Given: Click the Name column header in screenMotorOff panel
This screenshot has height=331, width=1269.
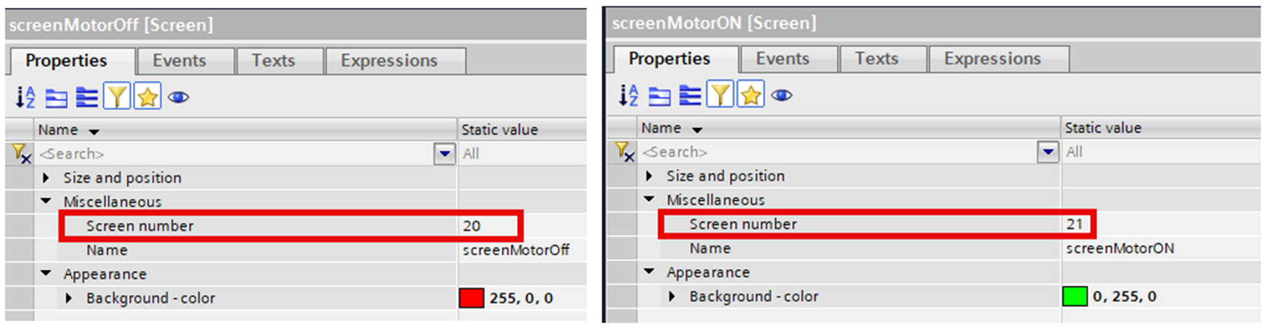Looking at the screenshot, I should pyautogui.click(x=59, y=130).
